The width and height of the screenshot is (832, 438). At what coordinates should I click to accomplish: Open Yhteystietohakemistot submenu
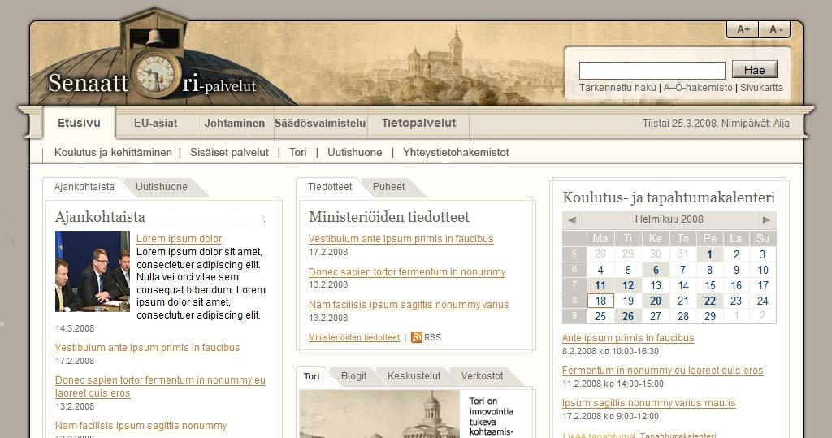tap(456, 153)
